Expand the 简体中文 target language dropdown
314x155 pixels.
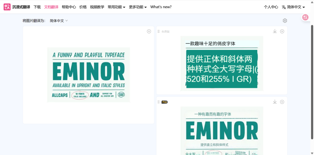pos(59,21)
